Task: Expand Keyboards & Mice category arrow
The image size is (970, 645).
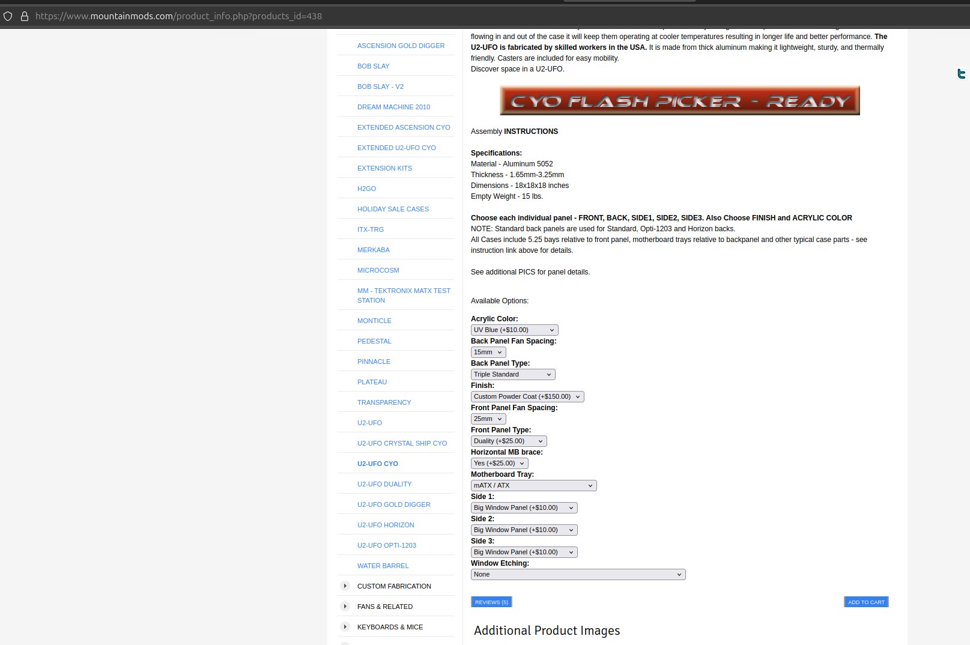Action: pos(345,627)
